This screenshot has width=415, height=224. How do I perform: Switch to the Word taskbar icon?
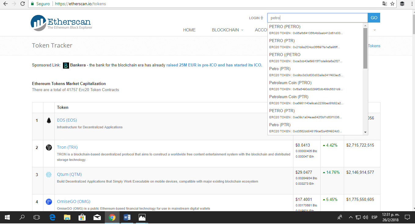click(127, 217)
